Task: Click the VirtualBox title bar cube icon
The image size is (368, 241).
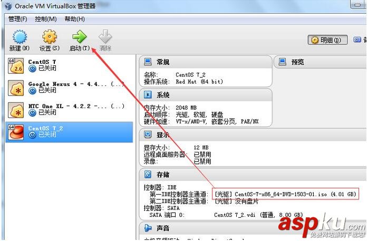Action: coord(8,6)
